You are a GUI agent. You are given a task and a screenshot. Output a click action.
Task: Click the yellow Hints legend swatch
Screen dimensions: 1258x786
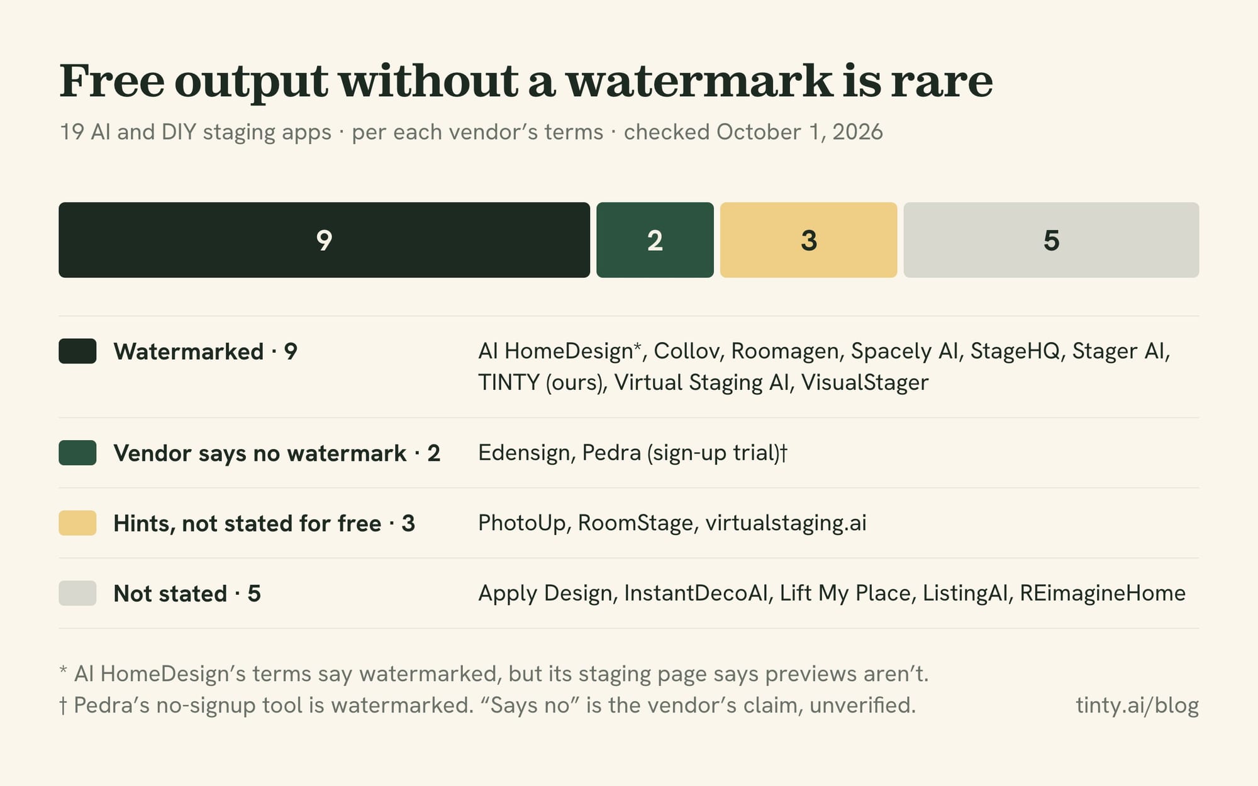(77, 523)
